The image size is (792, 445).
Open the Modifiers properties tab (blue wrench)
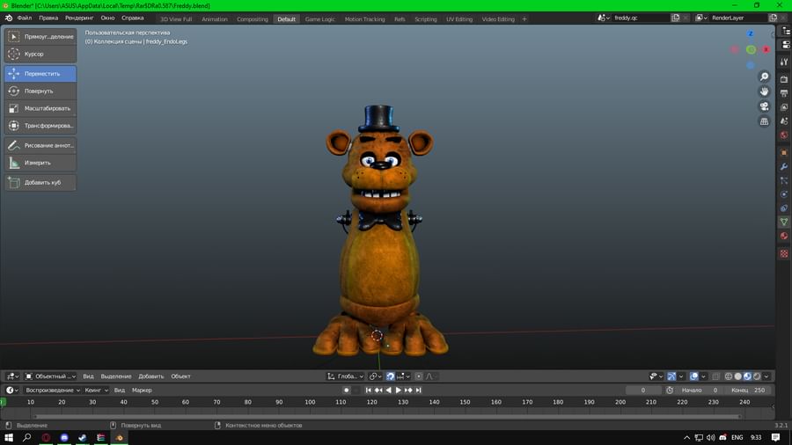[784, 166]
